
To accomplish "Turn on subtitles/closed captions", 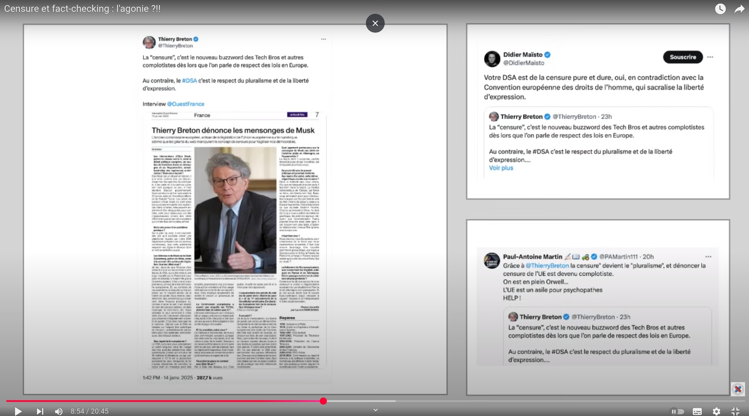I will 697,412.
